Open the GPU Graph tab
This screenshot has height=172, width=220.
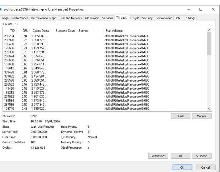92,18
